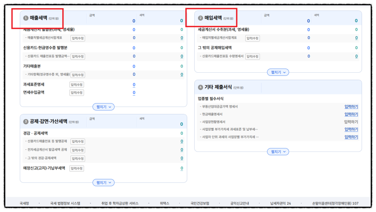Click 입력/수정 for 매입처별세금계산서합계표

(252, 38)
